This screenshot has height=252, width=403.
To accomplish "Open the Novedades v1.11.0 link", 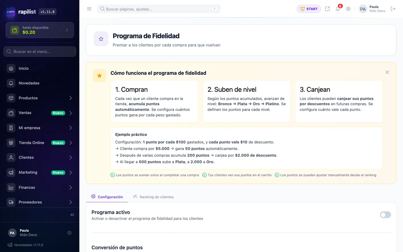I will [x=25, y=245].
